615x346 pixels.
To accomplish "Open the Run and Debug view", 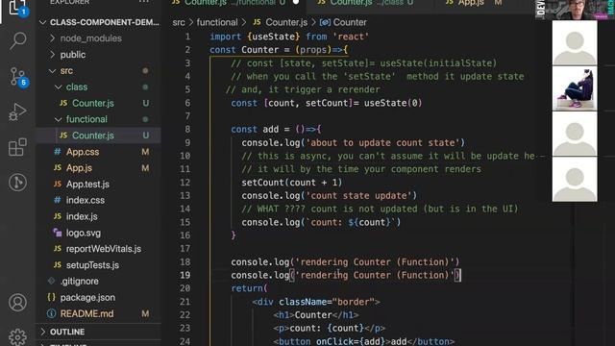I will pyautogui.click(x=17, y=111).
